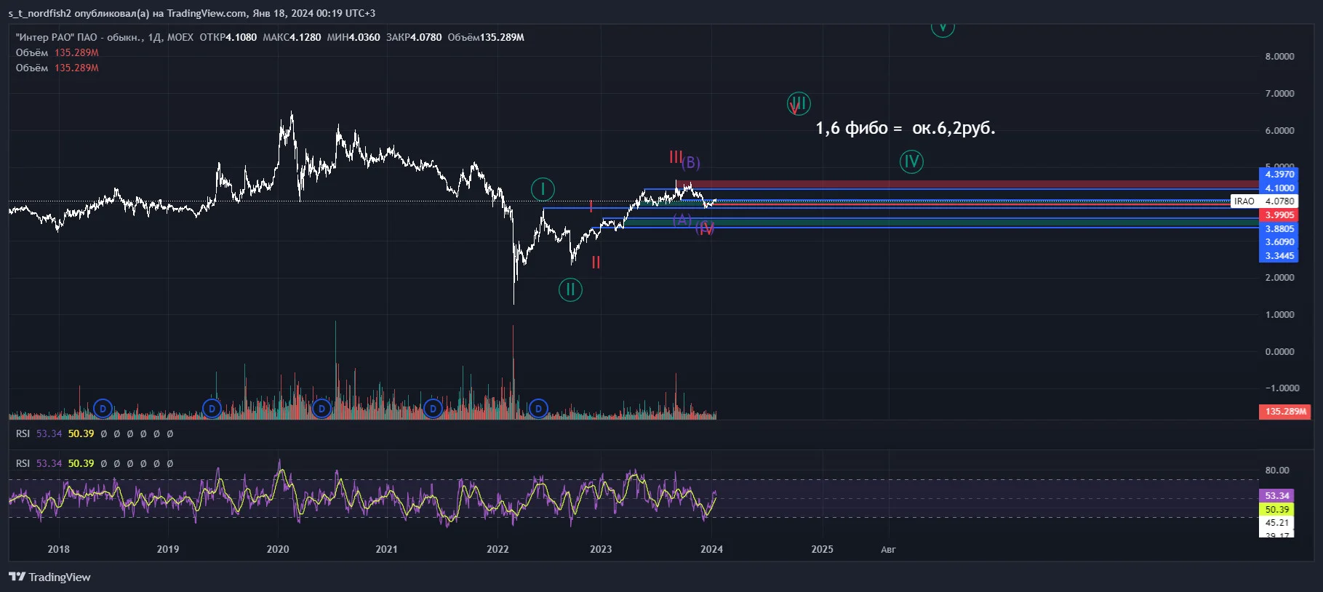Open the dividend D marker in 2022
Image resolution: width=1323 pixels, height=592 pixels.
tap(538, 409)
